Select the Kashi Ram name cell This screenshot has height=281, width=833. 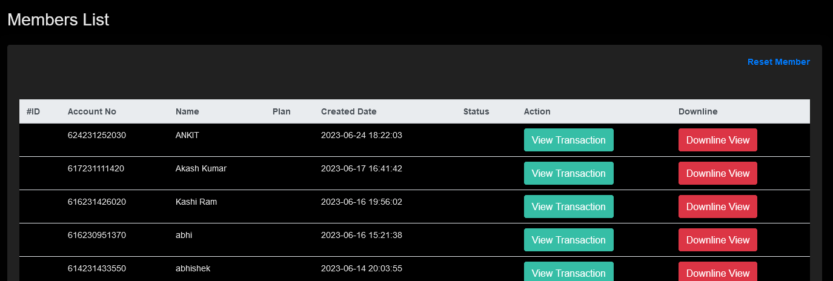[x=196, y=202]
